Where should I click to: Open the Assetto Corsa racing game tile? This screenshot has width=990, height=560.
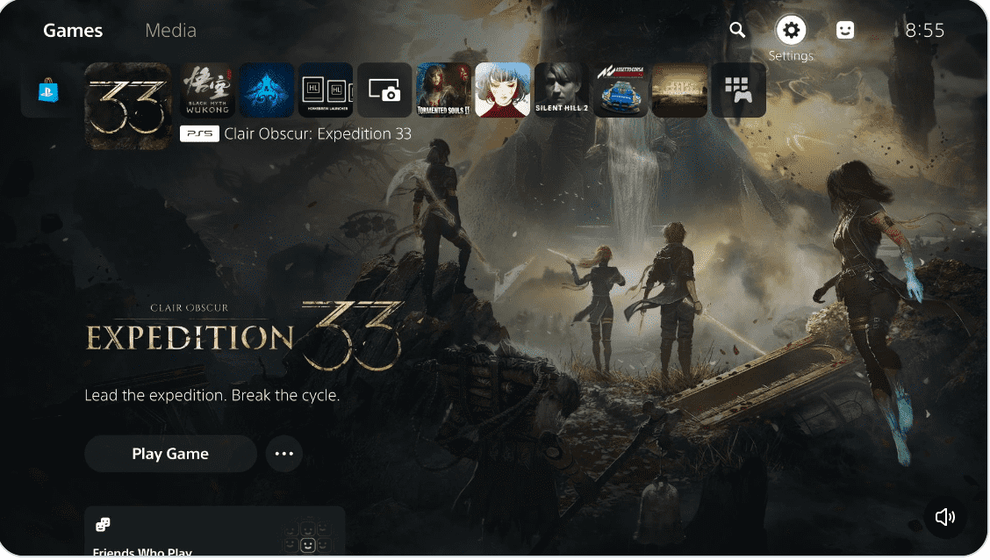621,90
